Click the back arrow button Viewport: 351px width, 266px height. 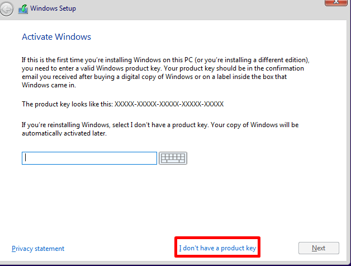[x=6, y=9]
